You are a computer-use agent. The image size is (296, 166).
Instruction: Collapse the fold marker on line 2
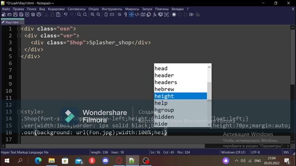pos(18,36)
